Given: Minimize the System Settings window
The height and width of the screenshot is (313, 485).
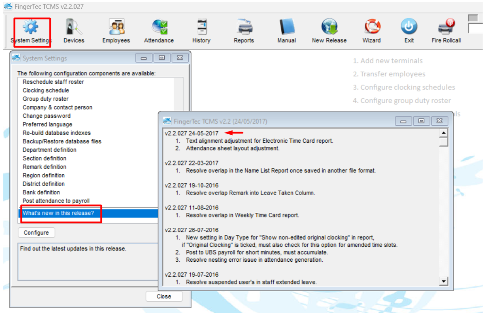Looking at the screenshot, I should [144, 58].
